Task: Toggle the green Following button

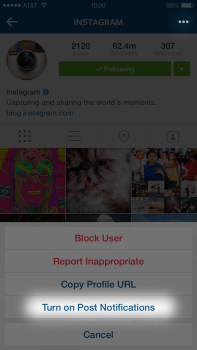Action: pos(115,69)
